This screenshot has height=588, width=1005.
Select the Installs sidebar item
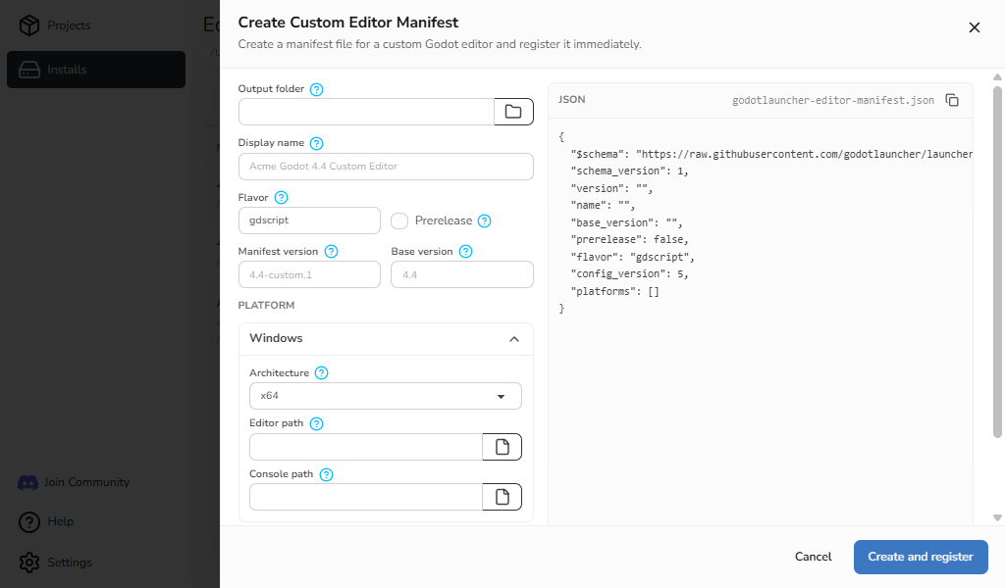coord(96,70)
